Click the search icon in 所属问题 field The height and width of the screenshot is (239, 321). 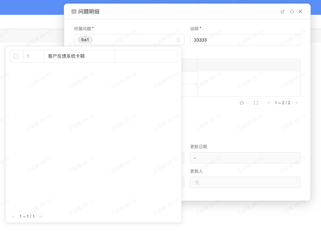tap(178, 40)
